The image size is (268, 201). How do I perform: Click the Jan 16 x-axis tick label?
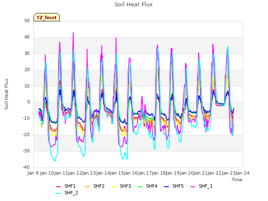[131, 173]
